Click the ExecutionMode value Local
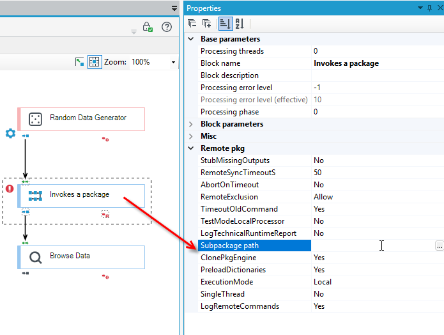 [x=323, y=282]
